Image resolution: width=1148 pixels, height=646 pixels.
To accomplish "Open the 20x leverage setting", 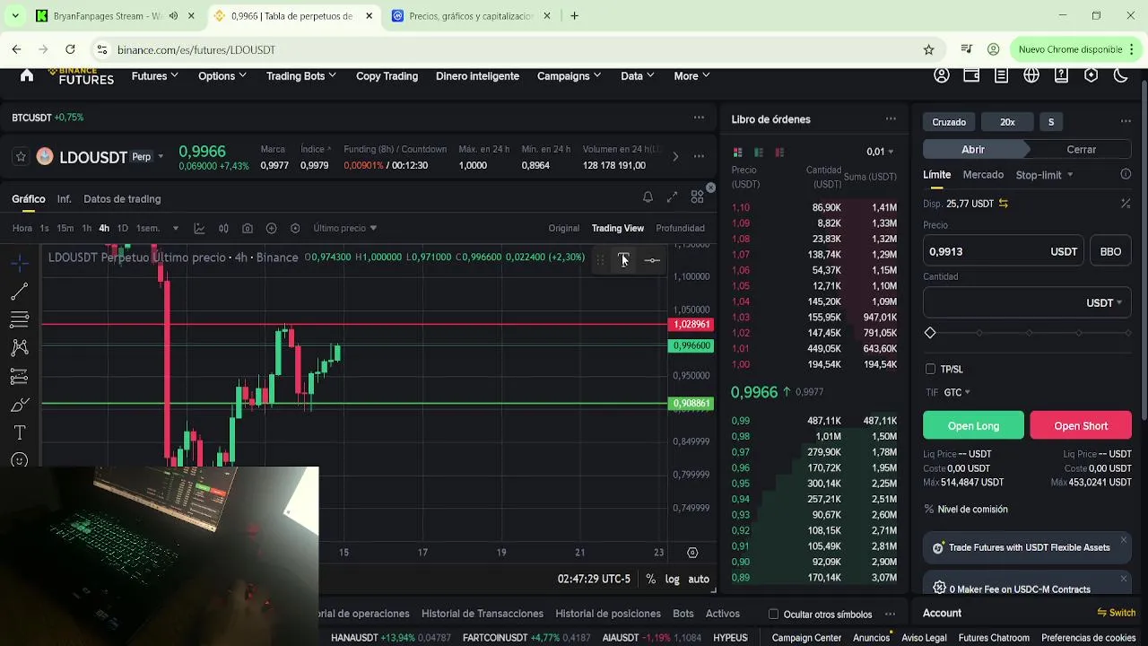I will click(x=1007, y=122).
